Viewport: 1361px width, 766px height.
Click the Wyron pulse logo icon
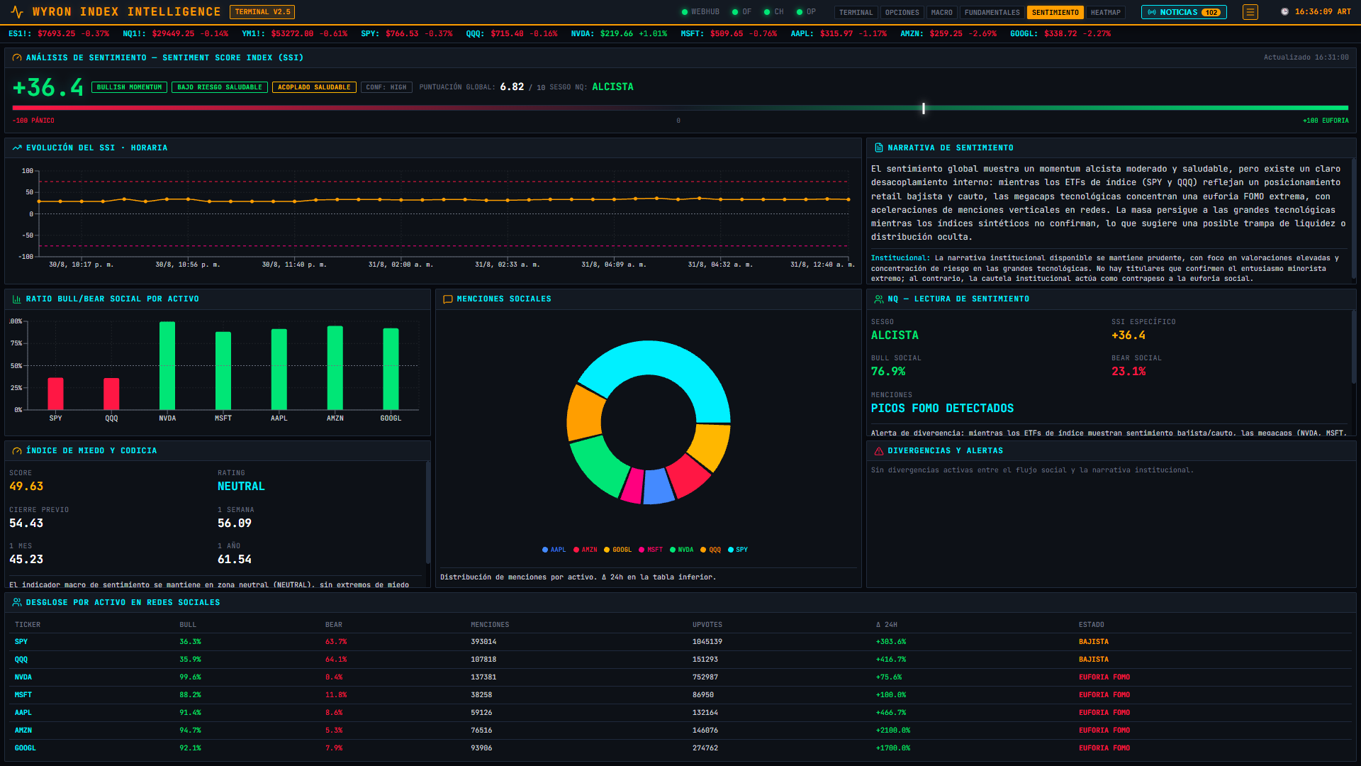coord(18,12)
